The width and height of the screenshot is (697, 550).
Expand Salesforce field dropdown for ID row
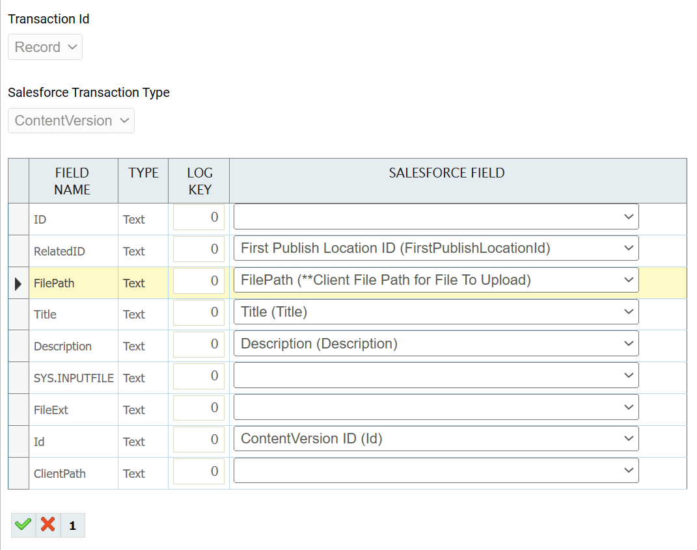click(435, 216)
